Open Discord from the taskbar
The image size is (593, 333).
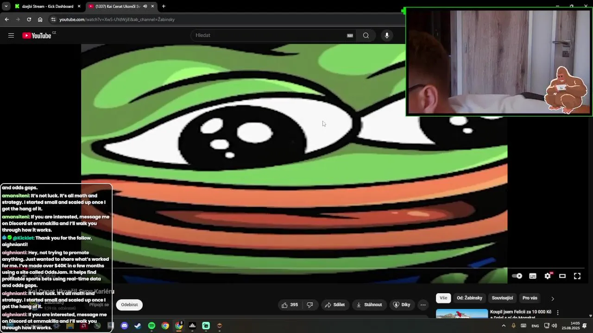(x=124, y=326)
